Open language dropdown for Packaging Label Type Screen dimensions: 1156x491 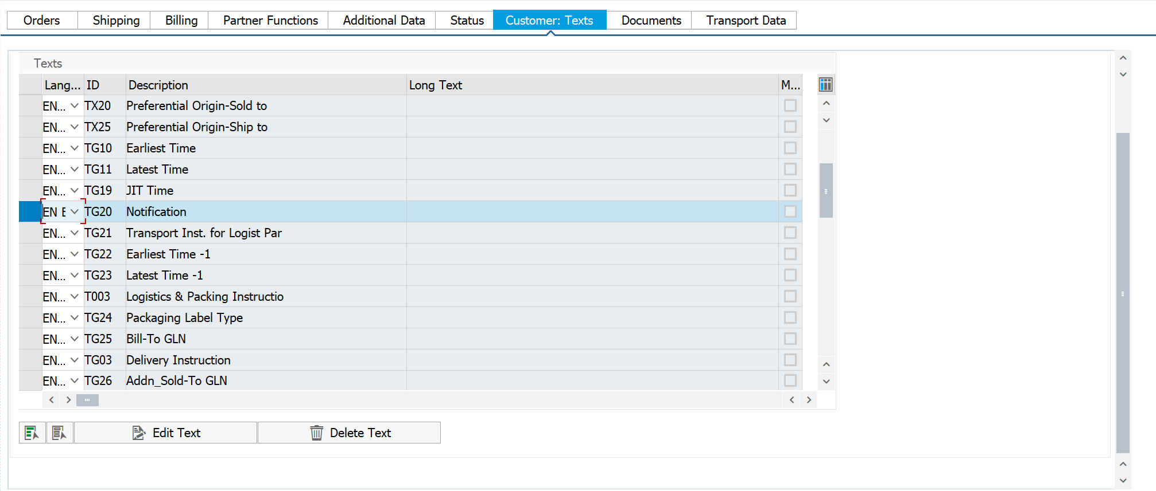click(75, 317)
